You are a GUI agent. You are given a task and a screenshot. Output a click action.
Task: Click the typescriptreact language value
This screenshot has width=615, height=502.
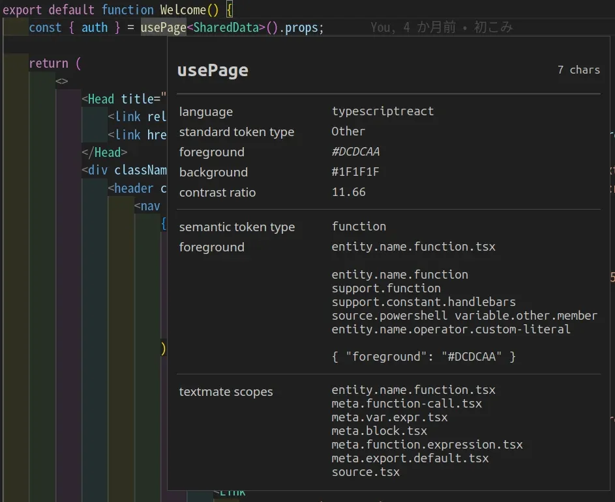(382, 111)
